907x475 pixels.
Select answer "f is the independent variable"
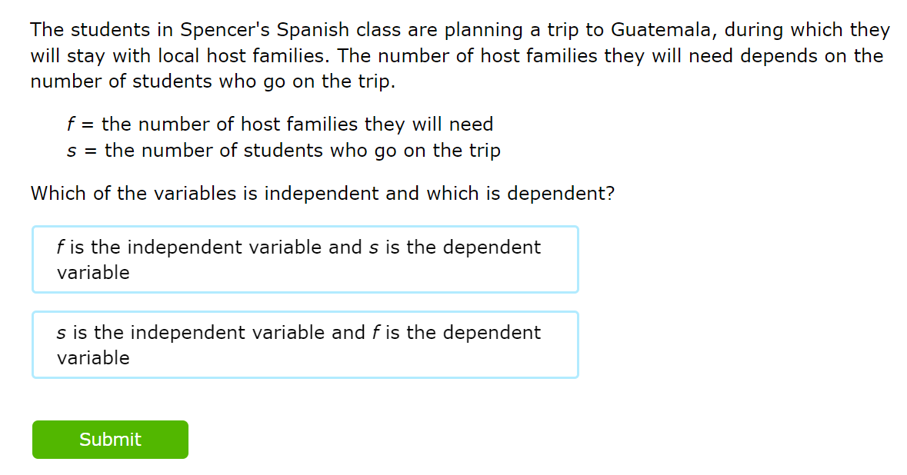pyautogui.click(x=305, y=259)
